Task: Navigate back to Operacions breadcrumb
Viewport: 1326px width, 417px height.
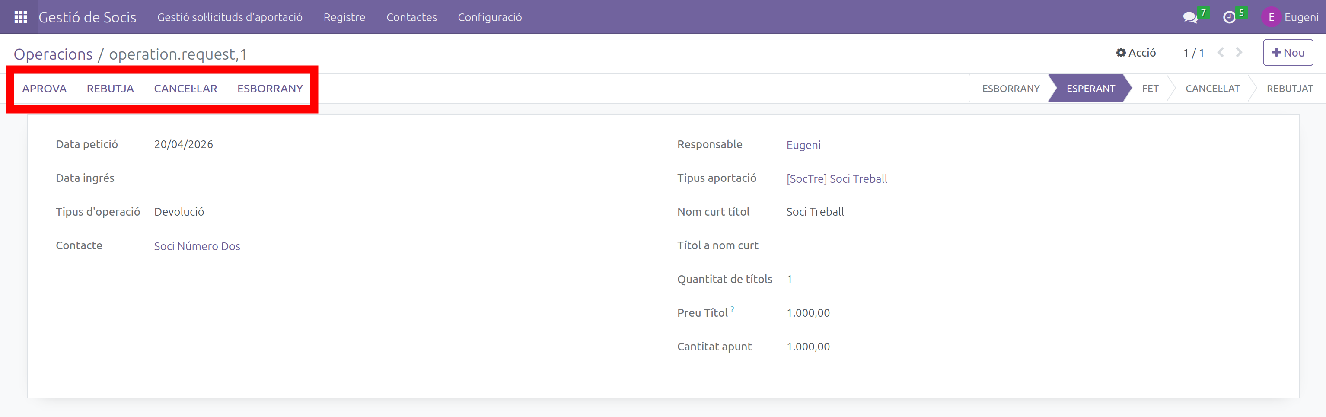Action: click(53, 54)
